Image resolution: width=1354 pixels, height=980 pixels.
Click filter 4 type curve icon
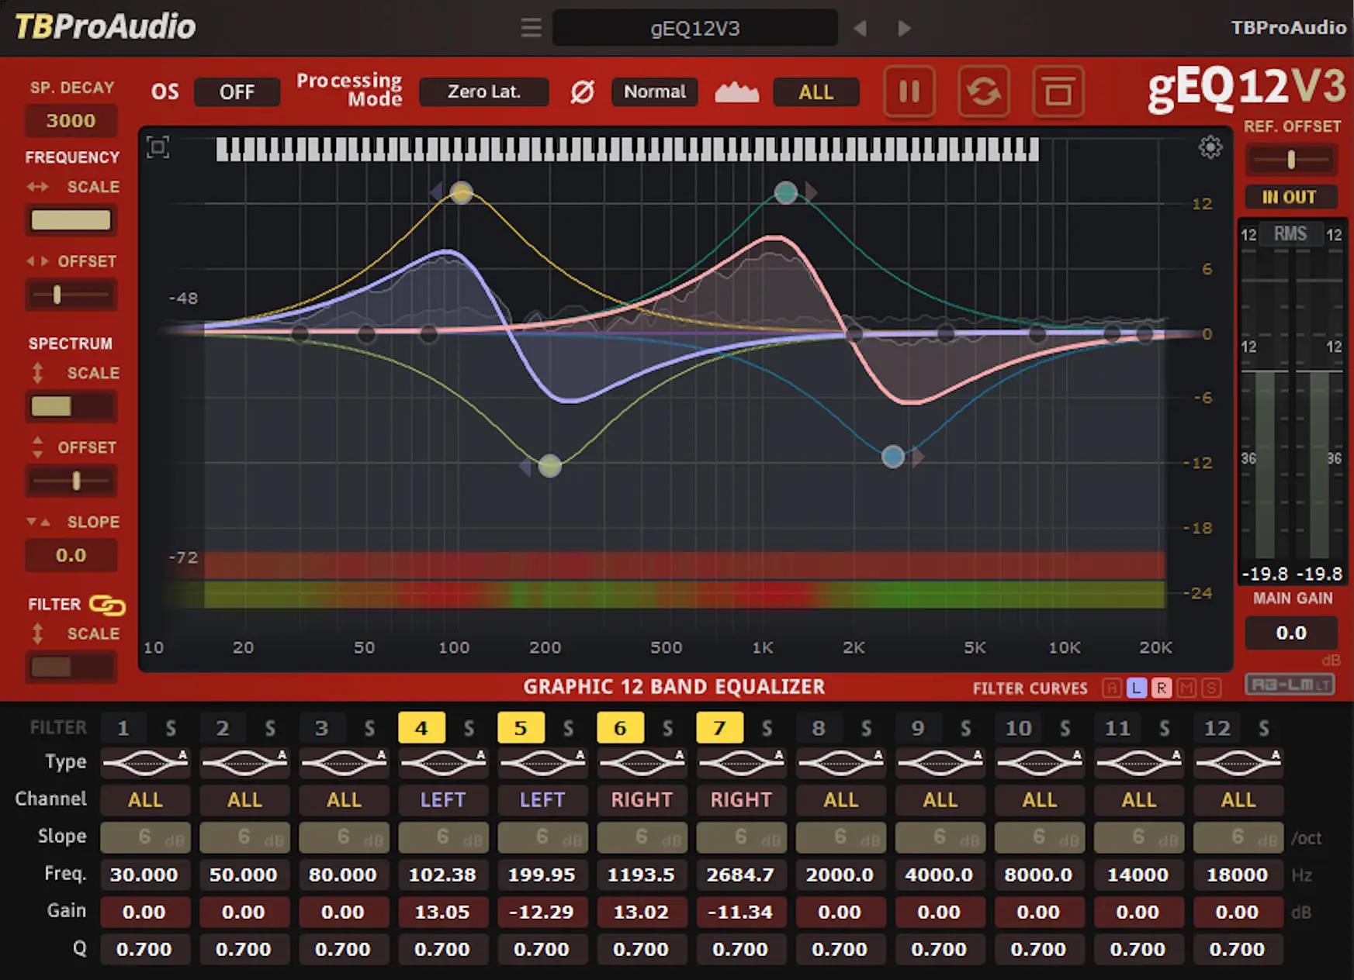pyautogui.click(x=444, y=763)
